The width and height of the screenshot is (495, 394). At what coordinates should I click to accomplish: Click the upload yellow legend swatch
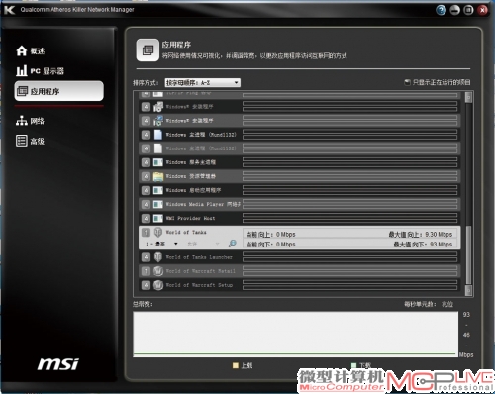236,365
